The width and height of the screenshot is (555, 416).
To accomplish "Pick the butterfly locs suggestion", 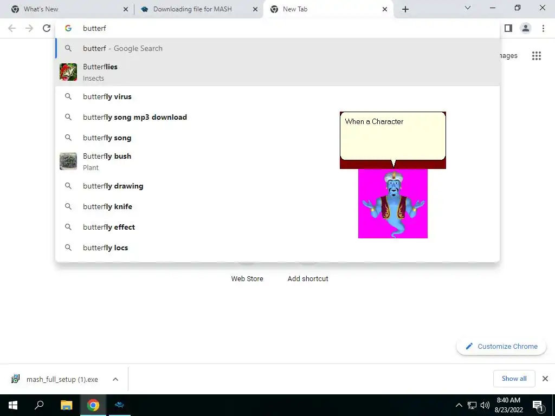I will 278,248.
